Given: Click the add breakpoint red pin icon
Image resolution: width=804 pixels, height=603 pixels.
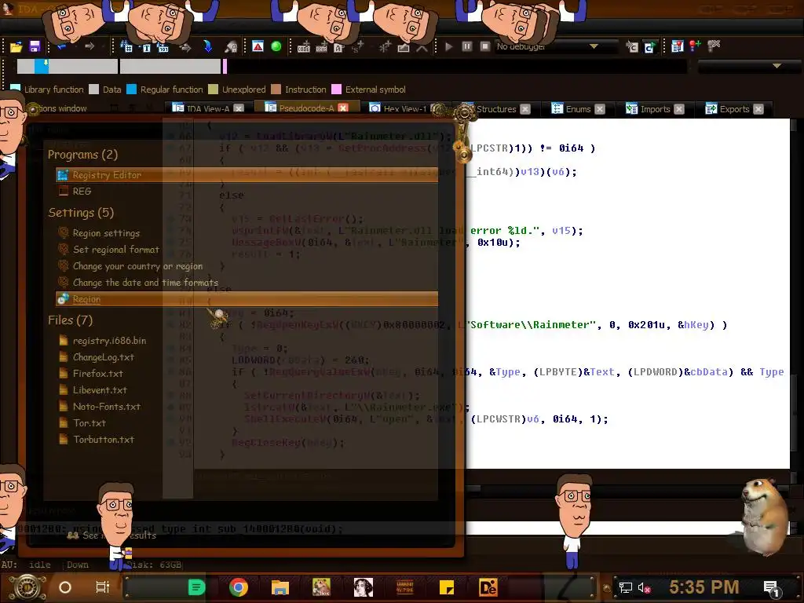Looking at the screenshot, I should (x=696, y=46).
